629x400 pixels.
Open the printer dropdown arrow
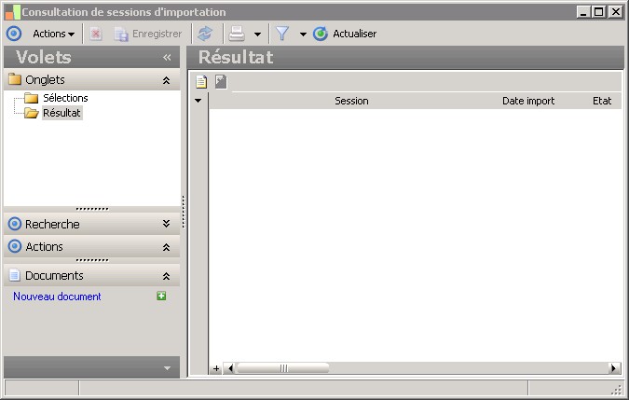258,34
